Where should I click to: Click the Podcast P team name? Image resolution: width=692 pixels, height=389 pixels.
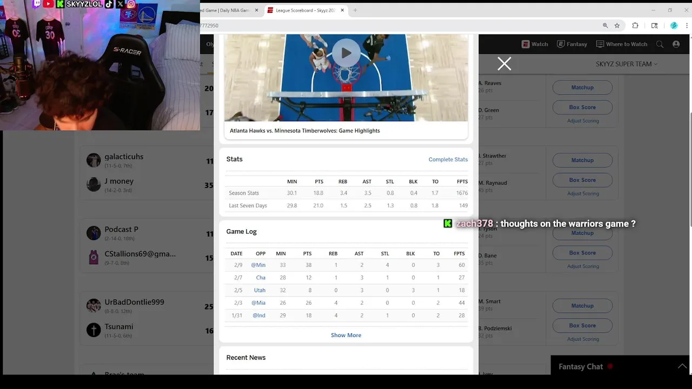click(121, 229)
